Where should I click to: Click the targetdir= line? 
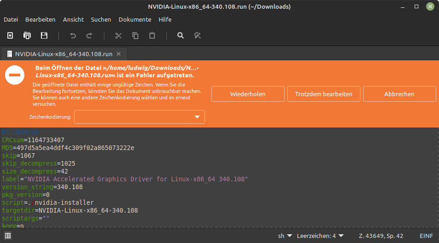click(x=70, y=210)
